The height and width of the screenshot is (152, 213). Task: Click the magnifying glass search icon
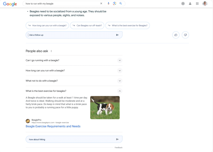(x=121, y=4)
